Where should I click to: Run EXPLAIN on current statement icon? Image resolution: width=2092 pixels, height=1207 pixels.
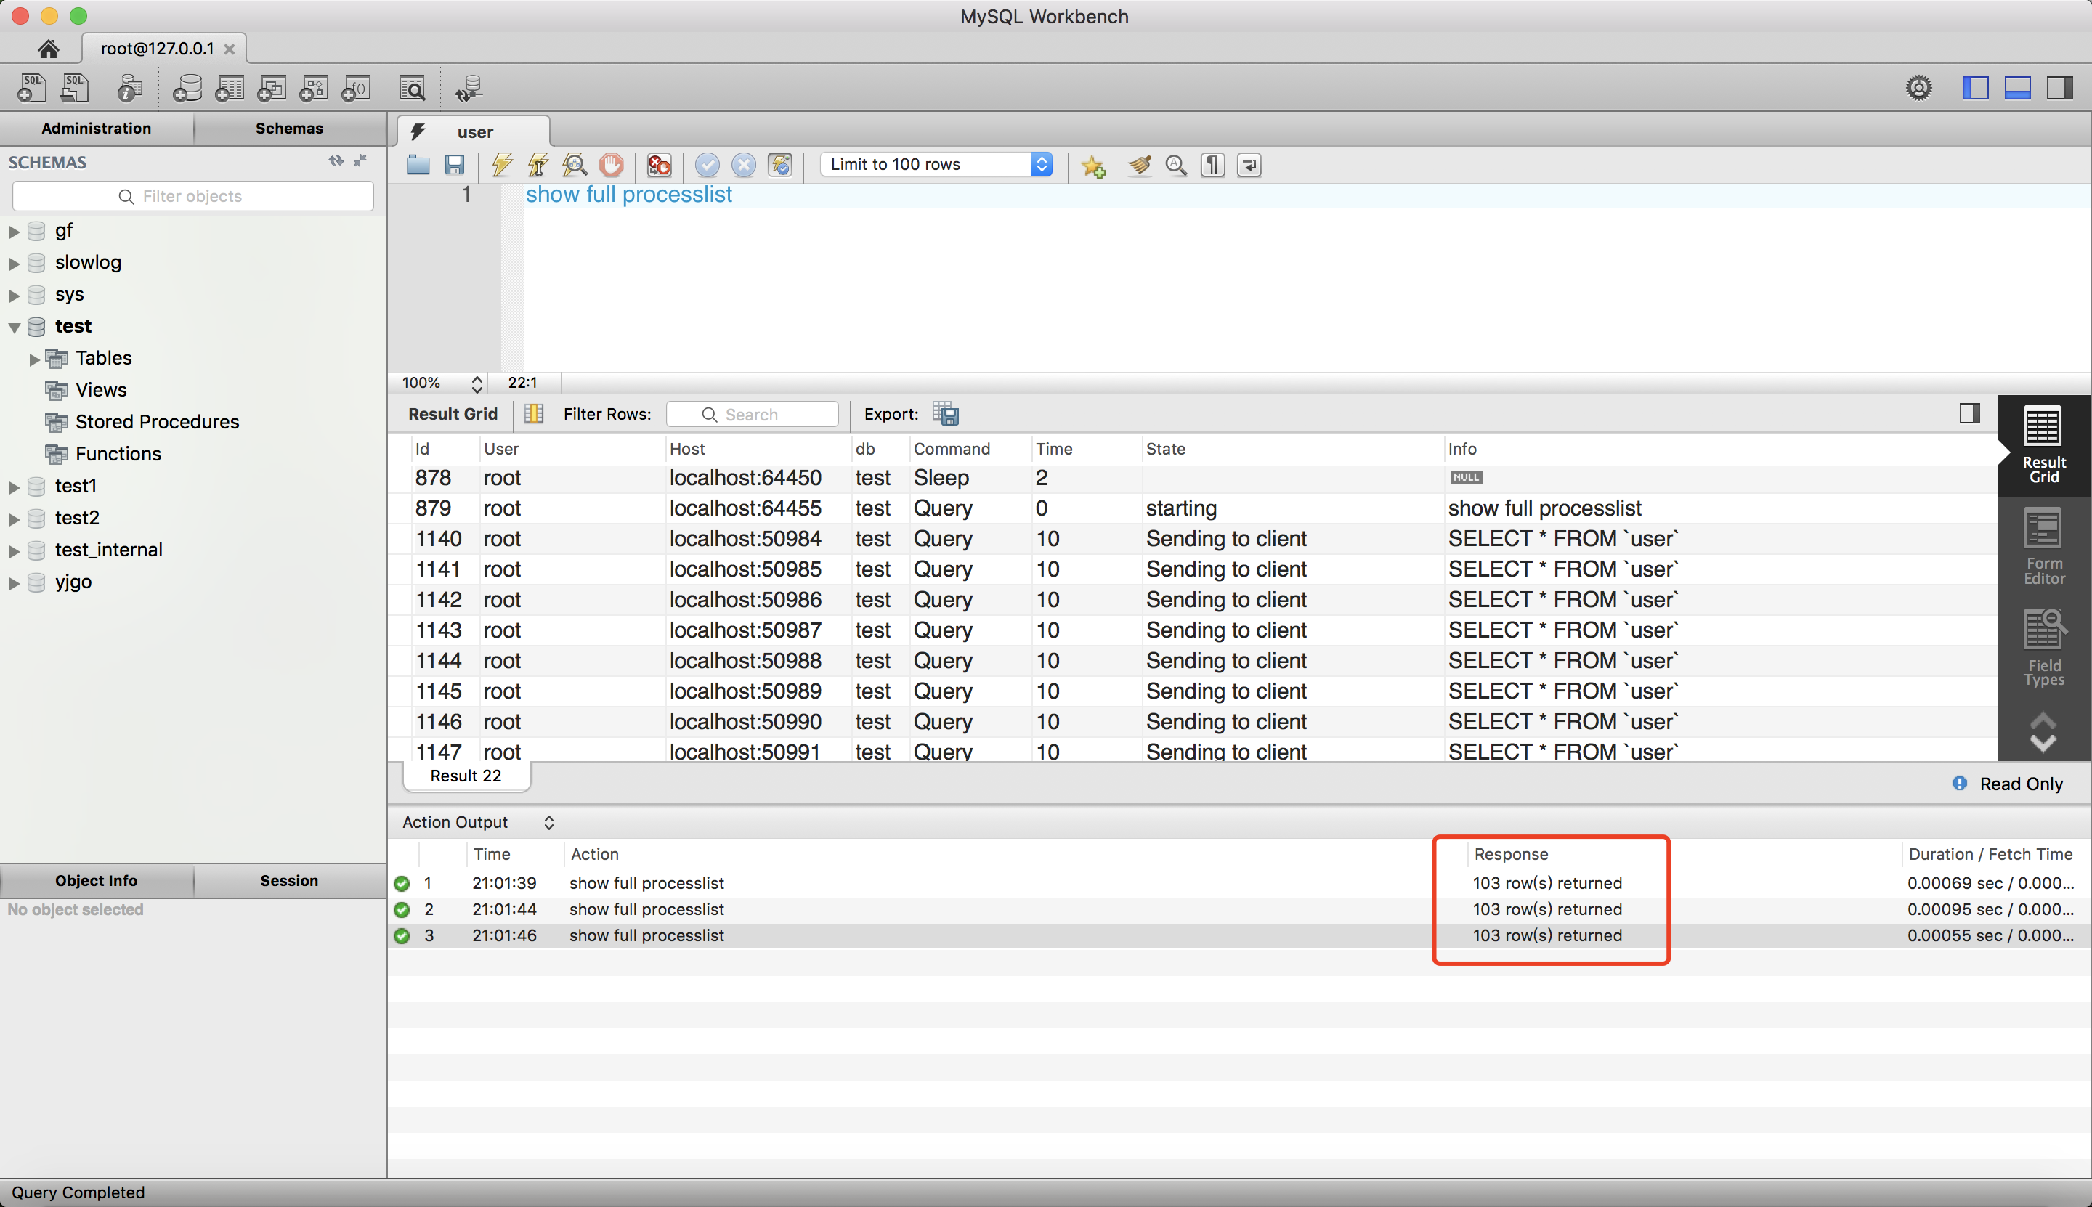coord(575,164)
